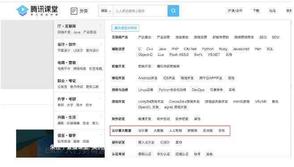Open the 下载 link in header
This screenshot has height=167, width=294.
[256, 11]
